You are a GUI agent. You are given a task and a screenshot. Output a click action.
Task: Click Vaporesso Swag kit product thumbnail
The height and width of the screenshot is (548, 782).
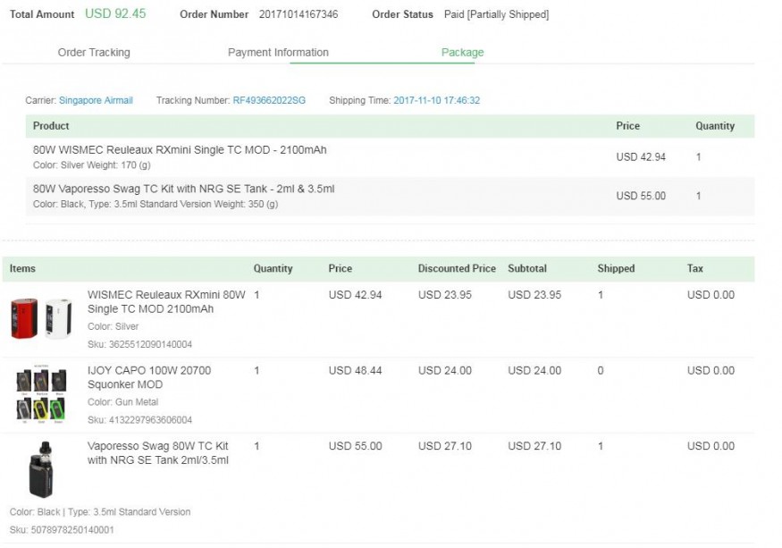40,469
